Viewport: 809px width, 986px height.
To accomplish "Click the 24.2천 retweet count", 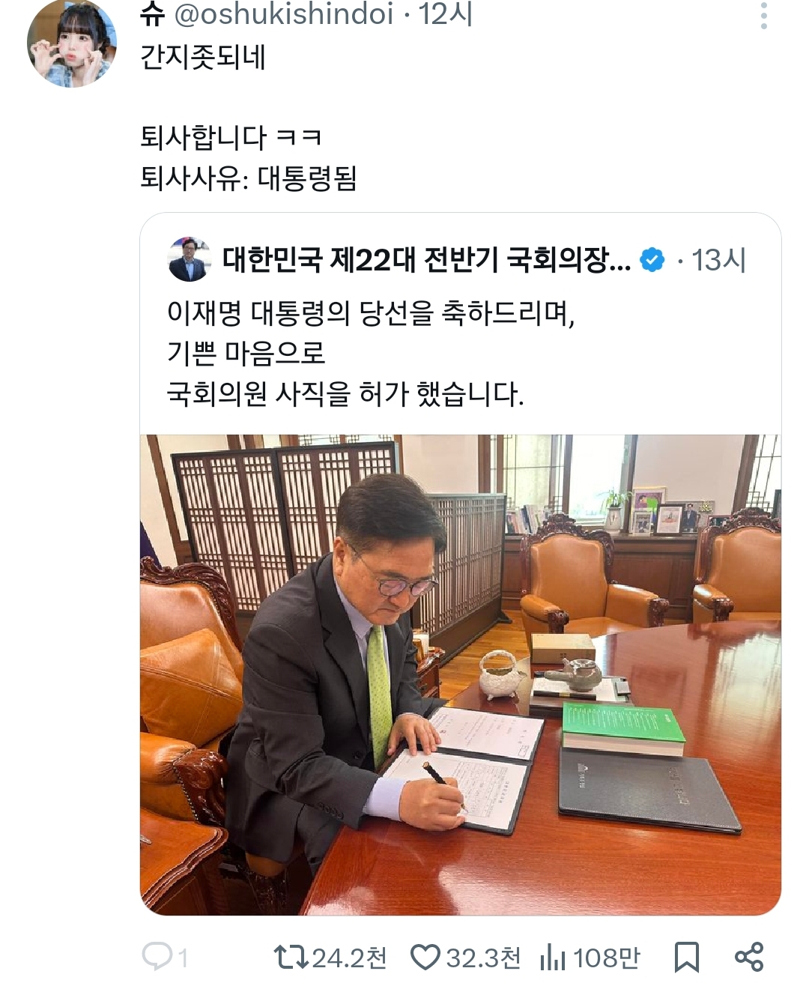I will point(350,958).
